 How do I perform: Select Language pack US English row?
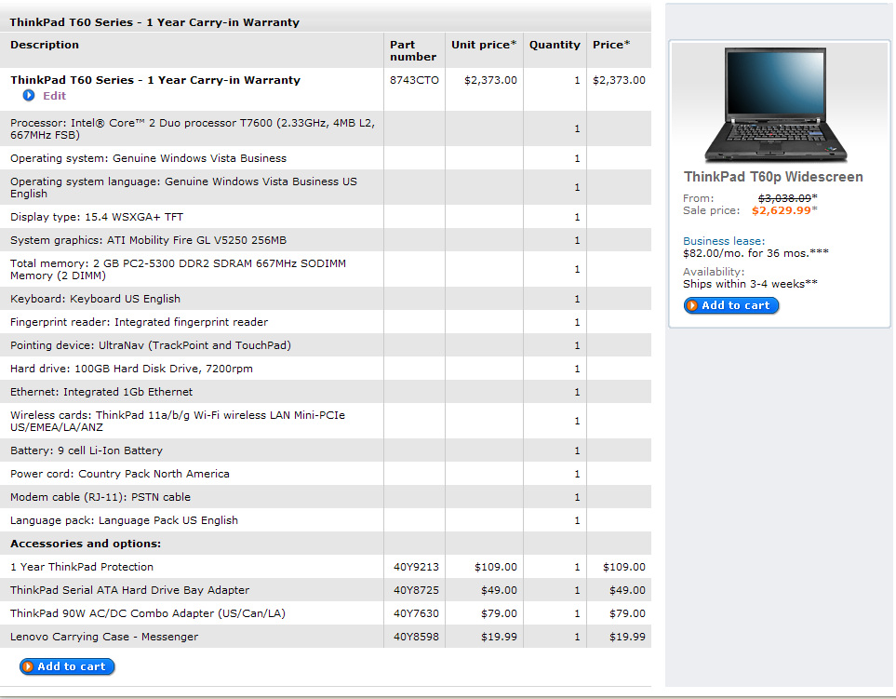click(326, 520)
